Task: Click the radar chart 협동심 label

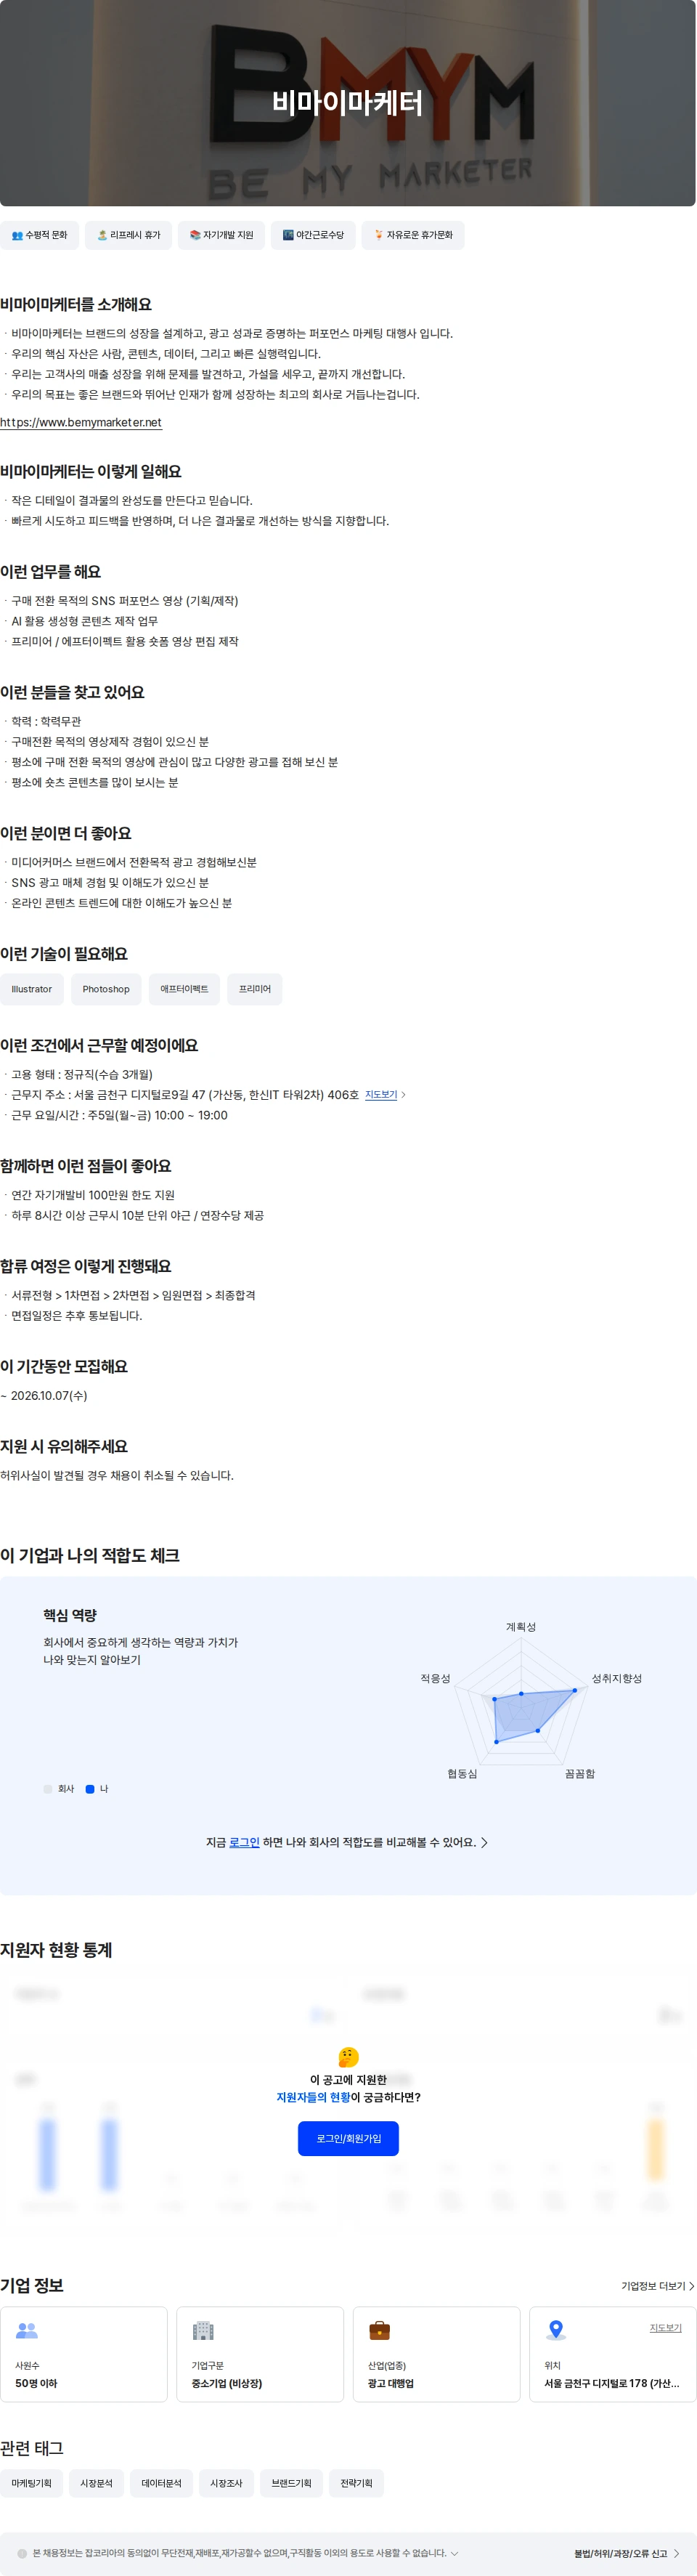Action: 462,1773
